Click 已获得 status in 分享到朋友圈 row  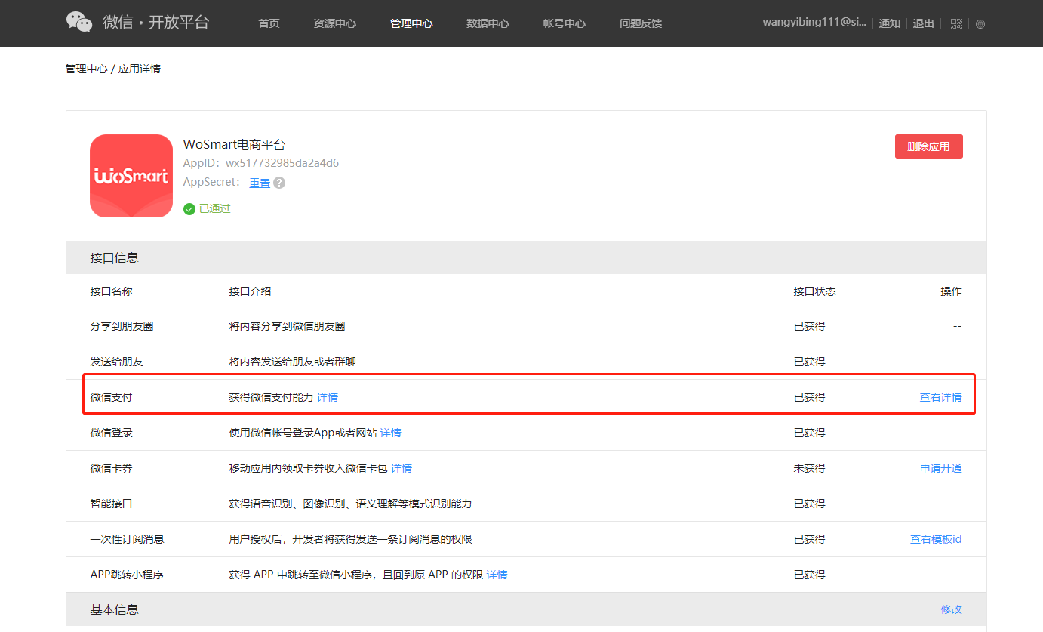click(809, 326)
